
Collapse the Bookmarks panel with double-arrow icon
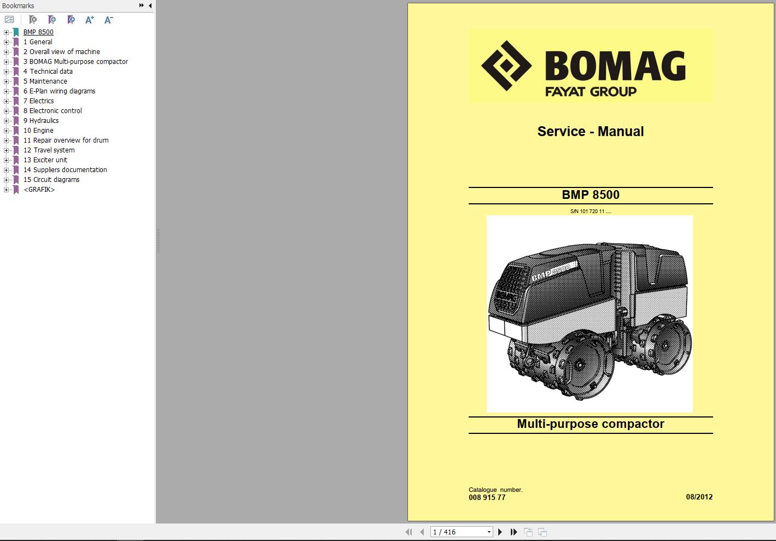coord(141,5)
